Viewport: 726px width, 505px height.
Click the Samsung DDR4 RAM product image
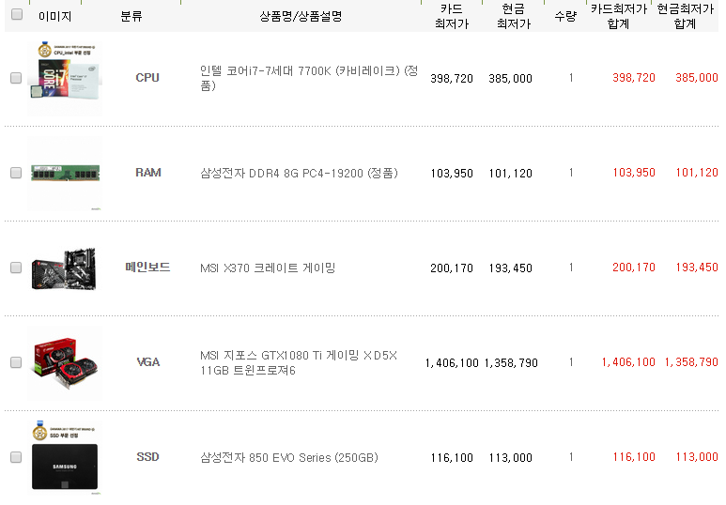pyautogui.click(x=65, y=173)
